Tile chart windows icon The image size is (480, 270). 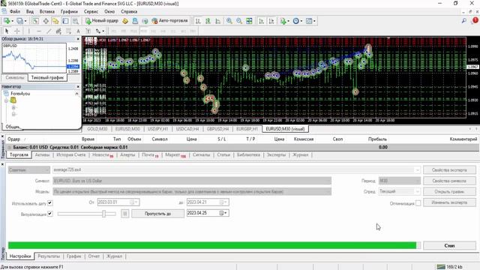(249, 21)
